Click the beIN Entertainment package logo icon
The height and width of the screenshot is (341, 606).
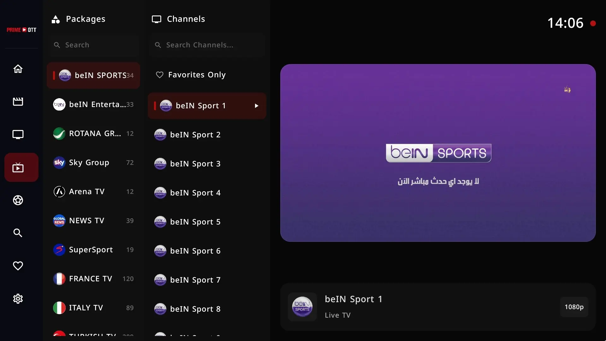pos(59,105)
